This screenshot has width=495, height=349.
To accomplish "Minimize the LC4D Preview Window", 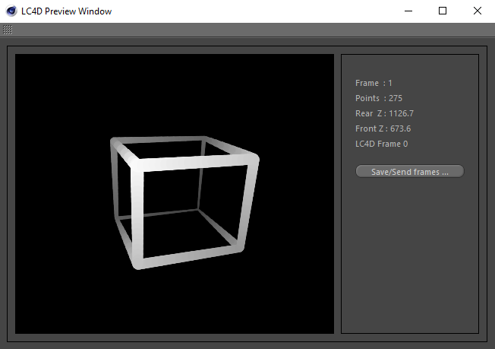I will pos(408,11).
